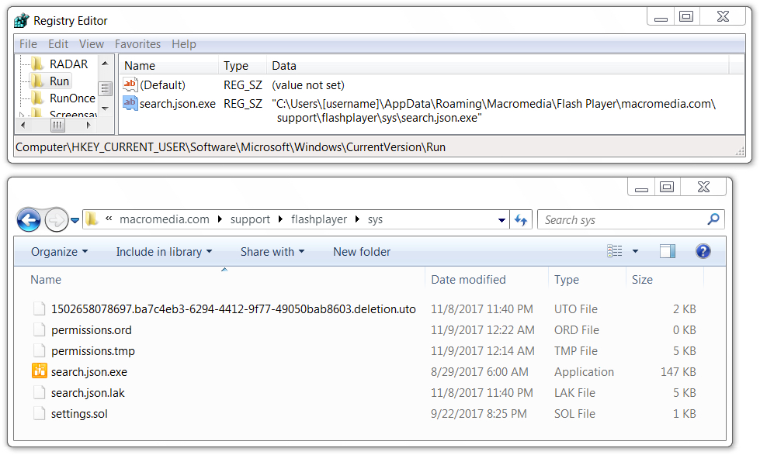Click the Search sys input field
This screenshot has height=455, width=760.
[623, 220]
